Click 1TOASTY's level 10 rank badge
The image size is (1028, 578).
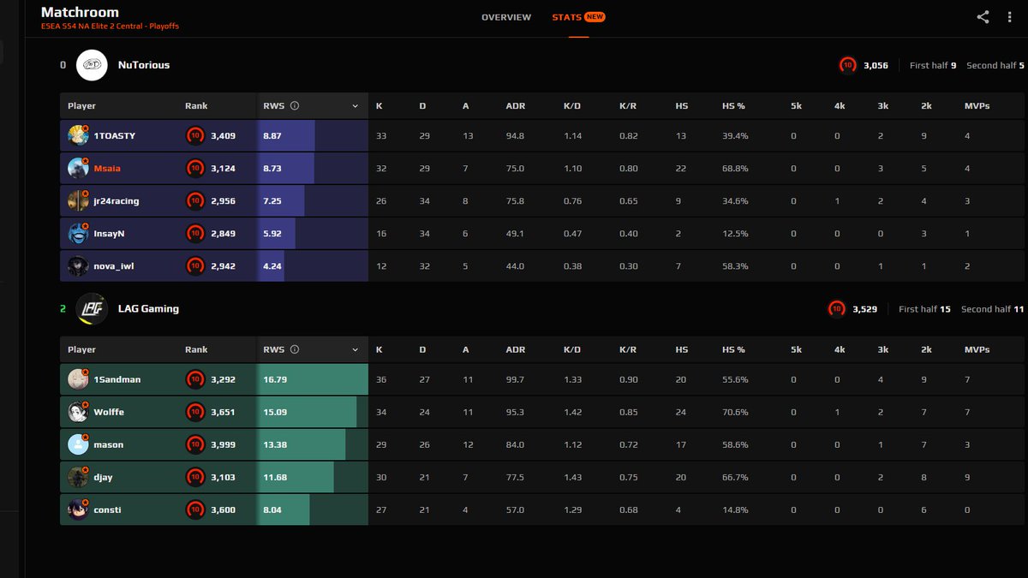tap(195, 135)
